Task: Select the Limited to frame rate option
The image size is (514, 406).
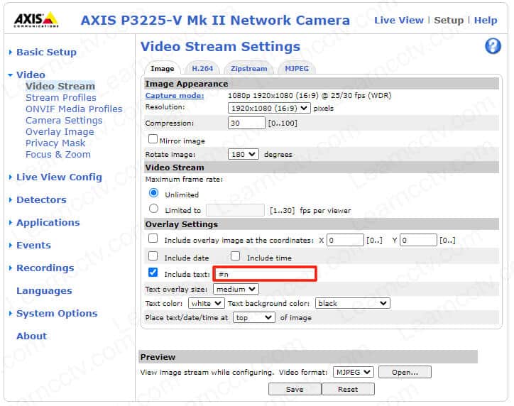Action: coord(153,209)
